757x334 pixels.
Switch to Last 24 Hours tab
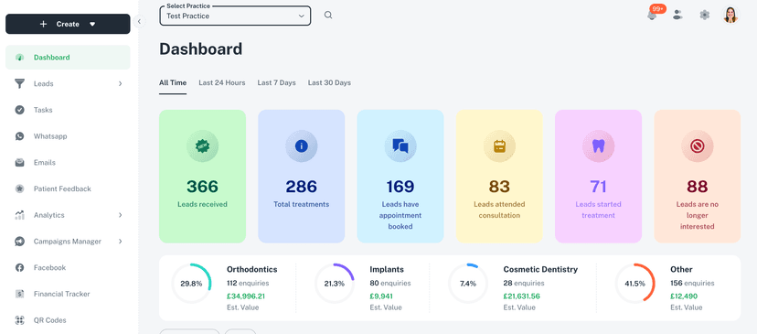222,82
